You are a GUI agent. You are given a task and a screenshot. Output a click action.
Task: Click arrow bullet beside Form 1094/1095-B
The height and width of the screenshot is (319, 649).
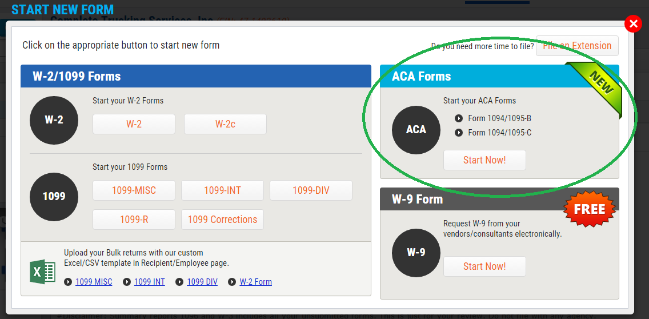[459, 118]
